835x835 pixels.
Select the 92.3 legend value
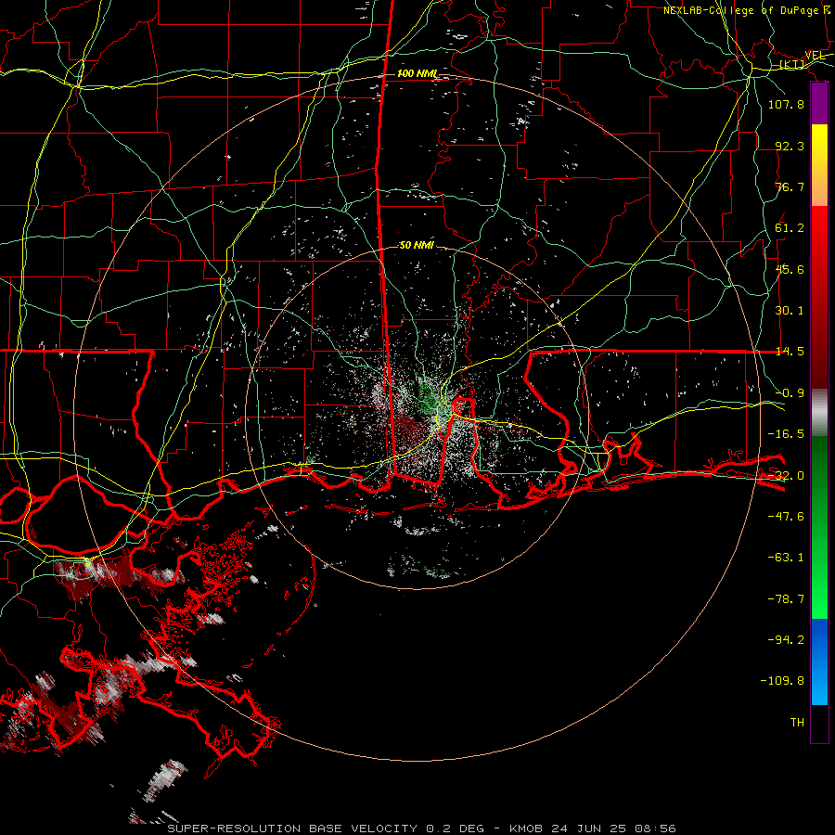[790, 146]
